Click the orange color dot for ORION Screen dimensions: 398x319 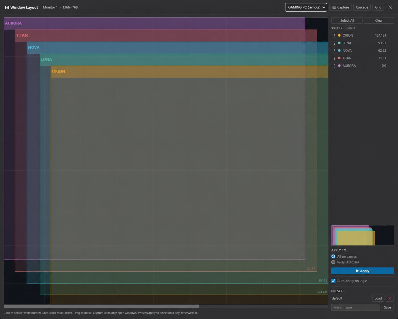[339, 36]
